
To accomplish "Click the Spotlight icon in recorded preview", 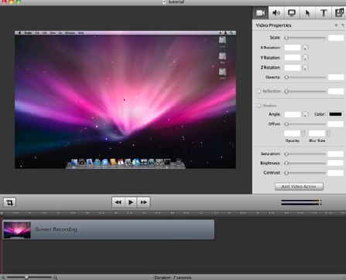I will 231,33.
